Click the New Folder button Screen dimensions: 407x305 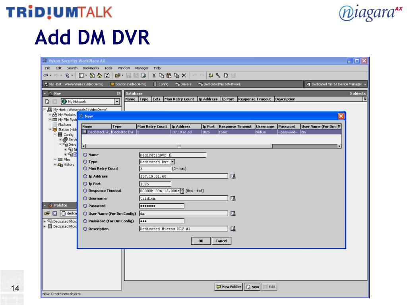(x=229, y=287)
